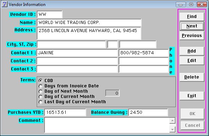Click the disabled OK button
209x136 pixels.
coord(192,114)
